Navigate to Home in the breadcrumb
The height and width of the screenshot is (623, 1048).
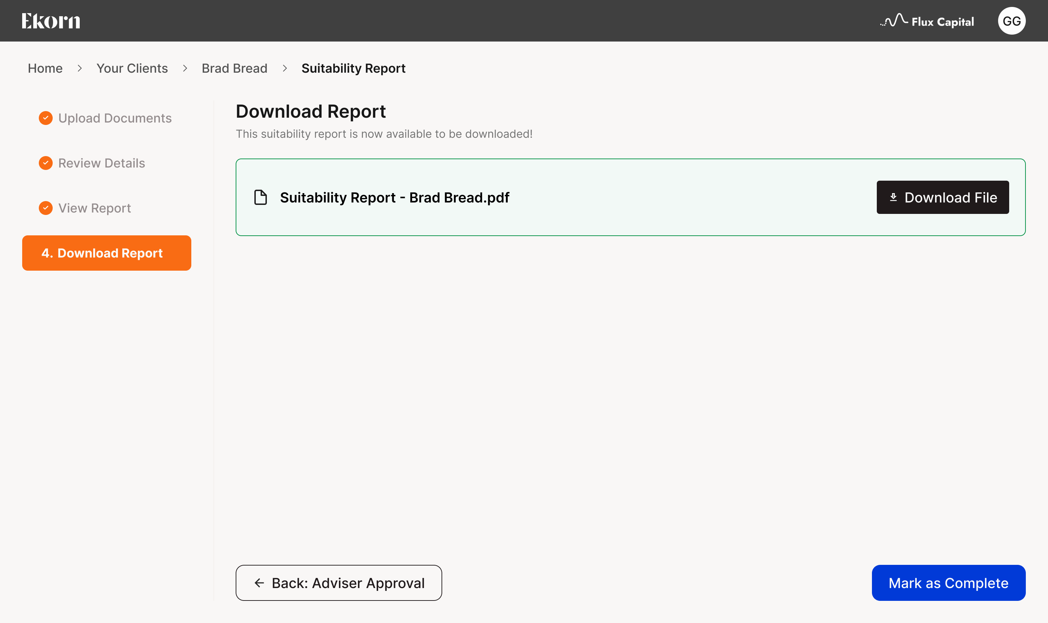(45, 68)
